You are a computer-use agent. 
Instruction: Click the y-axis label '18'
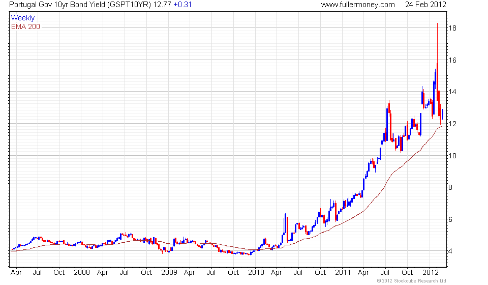click(x=452, y=28)
